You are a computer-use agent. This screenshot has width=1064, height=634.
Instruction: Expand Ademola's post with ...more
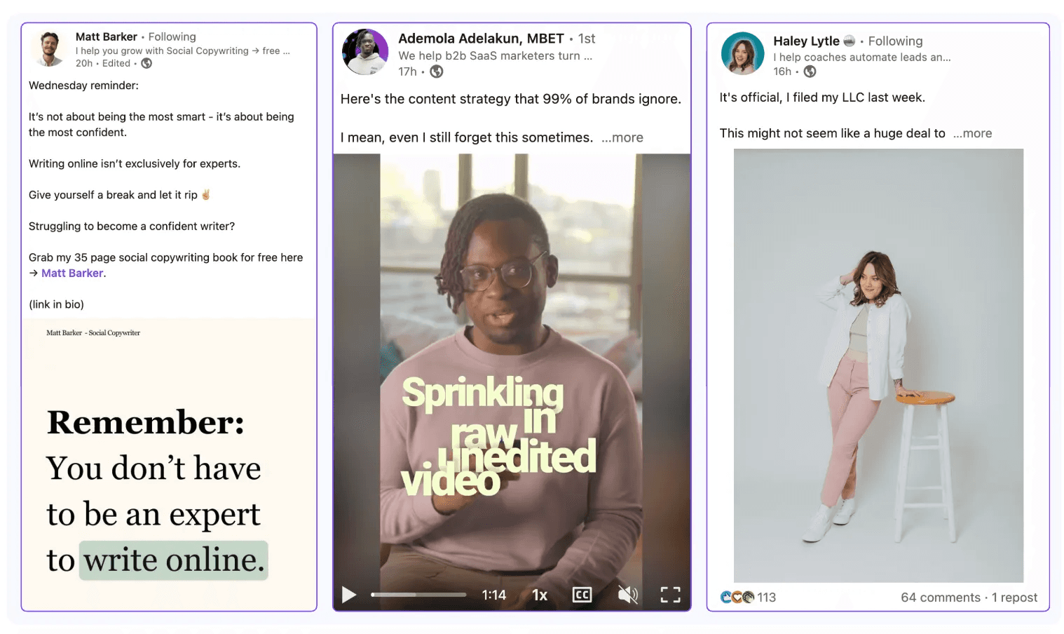pos(622,137)
